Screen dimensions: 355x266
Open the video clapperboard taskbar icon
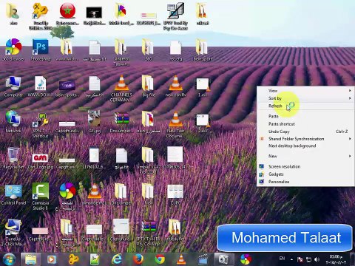coord(203,259)
